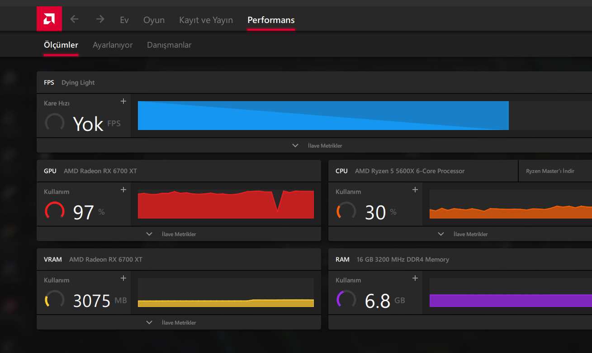This screenshot has width=592, height=353.
Task: Click 16 GB 3200 MHz DDR4 Memory text
Action: click(x=403, y=260)
